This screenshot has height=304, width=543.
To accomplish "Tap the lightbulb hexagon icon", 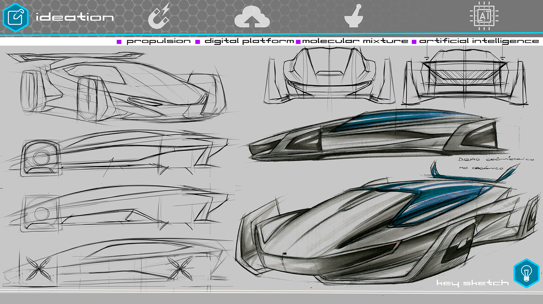I will click(526, 273).
